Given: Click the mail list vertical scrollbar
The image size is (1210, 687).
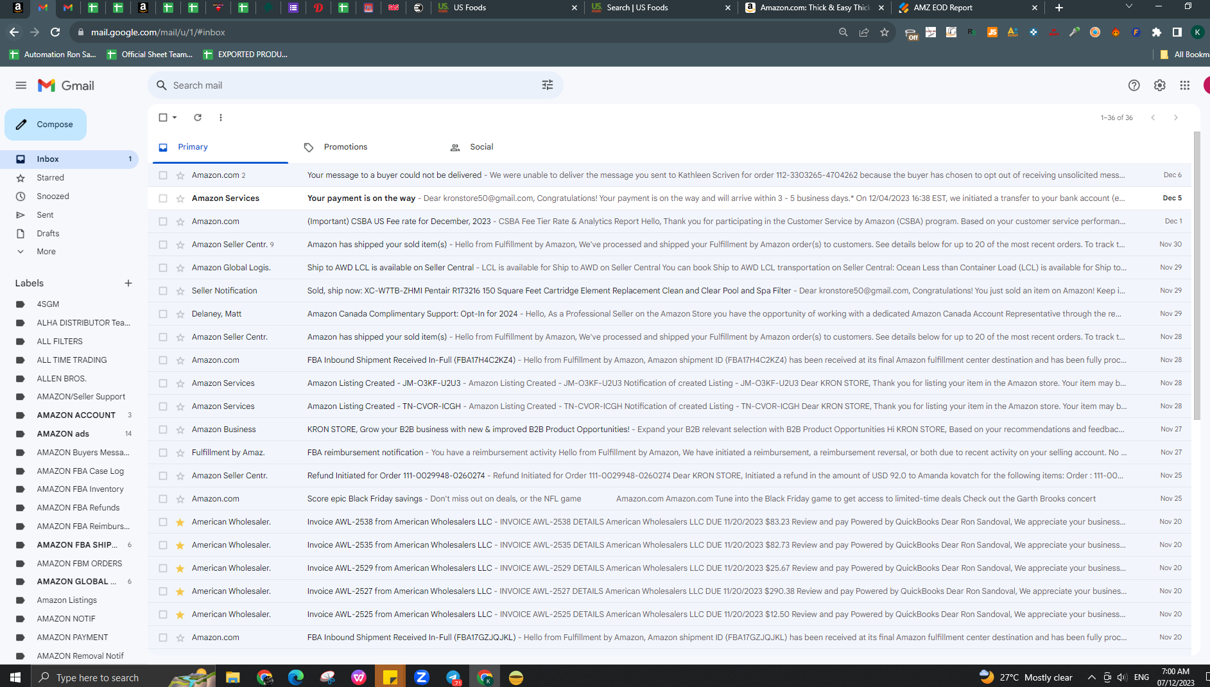Looking at the screenshot, I should [x=1197, y=276].
